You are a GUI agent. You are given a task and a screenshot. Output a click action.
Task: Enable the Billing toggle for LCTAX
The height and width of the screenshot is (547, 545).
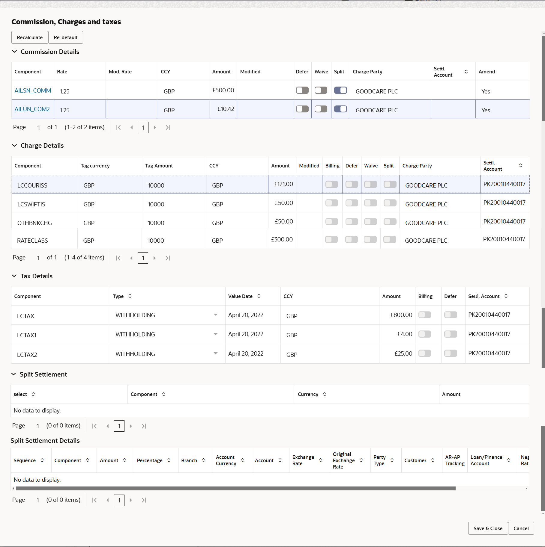pos(424,315)
